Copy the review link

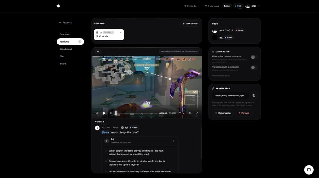[254, 96]
